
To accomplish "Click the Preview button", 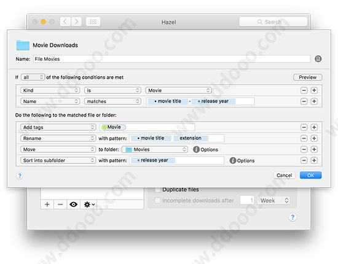I will click(x=308, y=77).
